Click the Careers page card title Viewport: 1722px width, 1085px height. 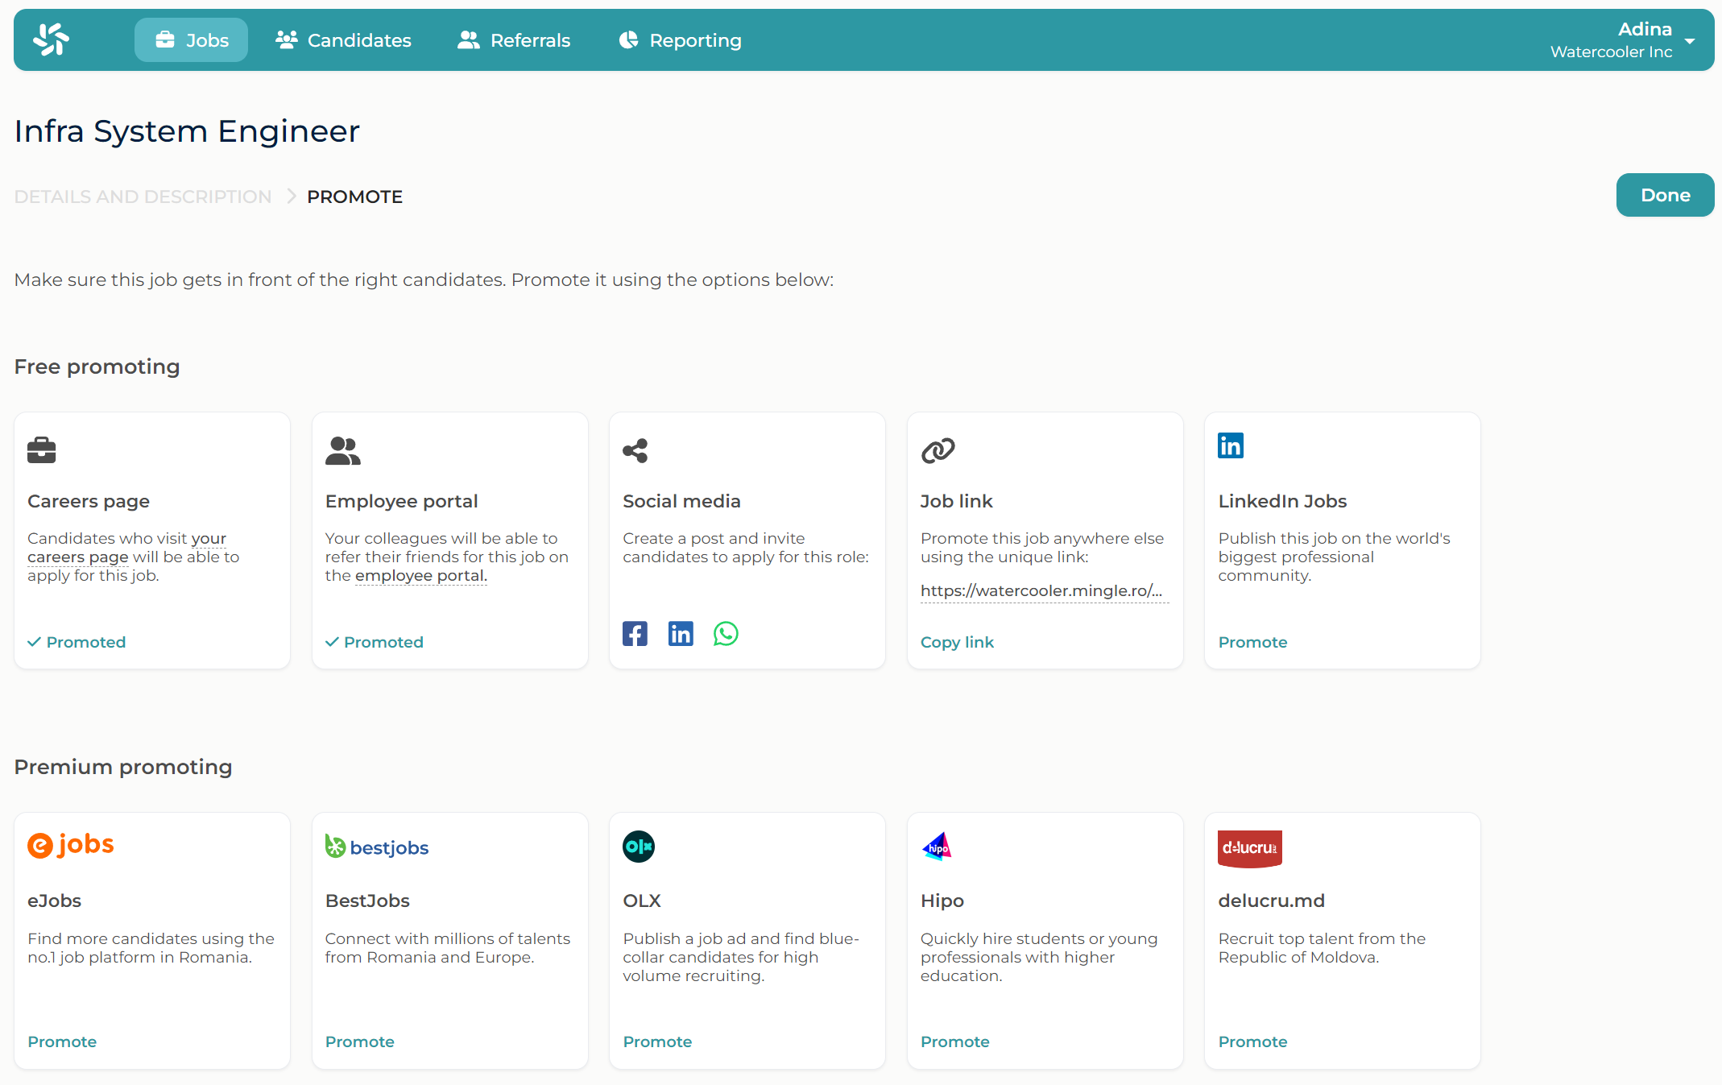pyautogui.click(x=89, y=501)
